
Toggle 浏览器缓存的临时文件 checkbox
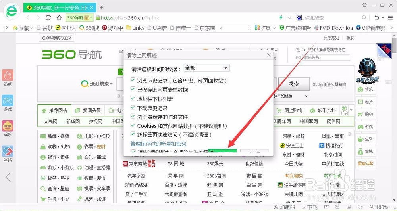tap(133, 117)
